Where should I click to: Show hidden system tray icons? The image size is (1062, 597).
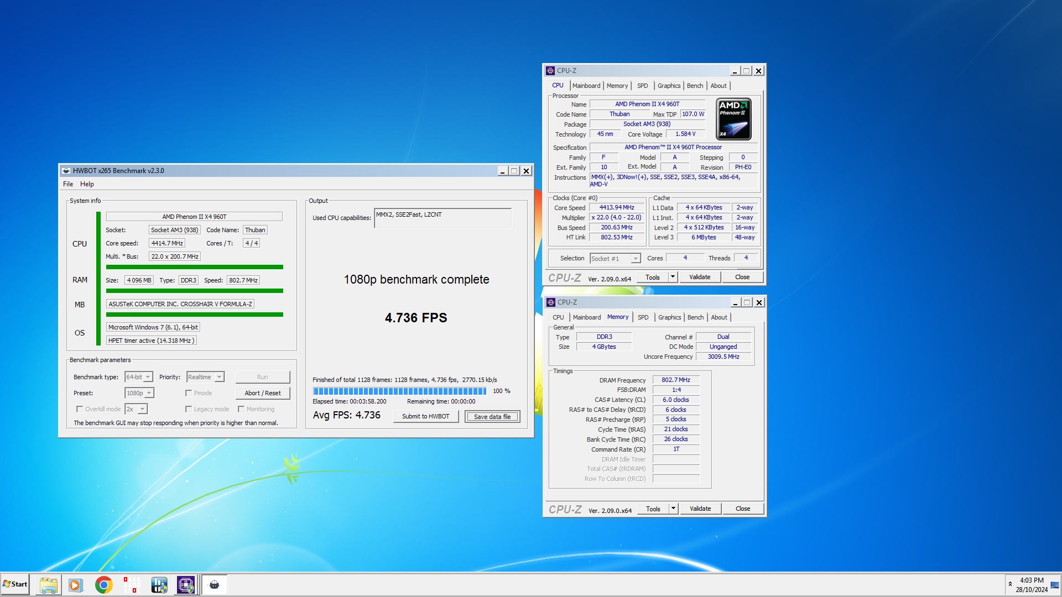point(1010,584)
